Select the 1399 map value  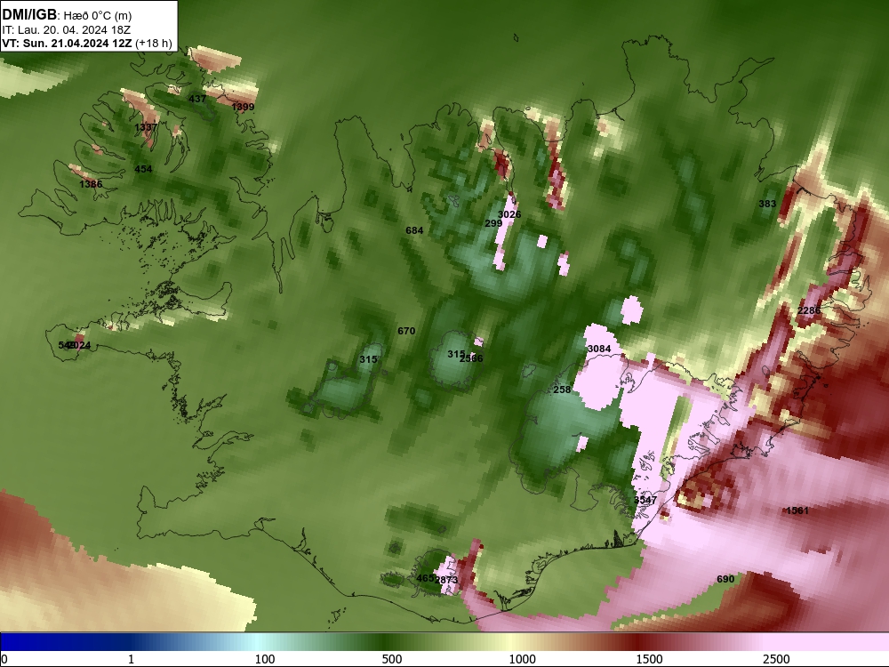(243, 107)
